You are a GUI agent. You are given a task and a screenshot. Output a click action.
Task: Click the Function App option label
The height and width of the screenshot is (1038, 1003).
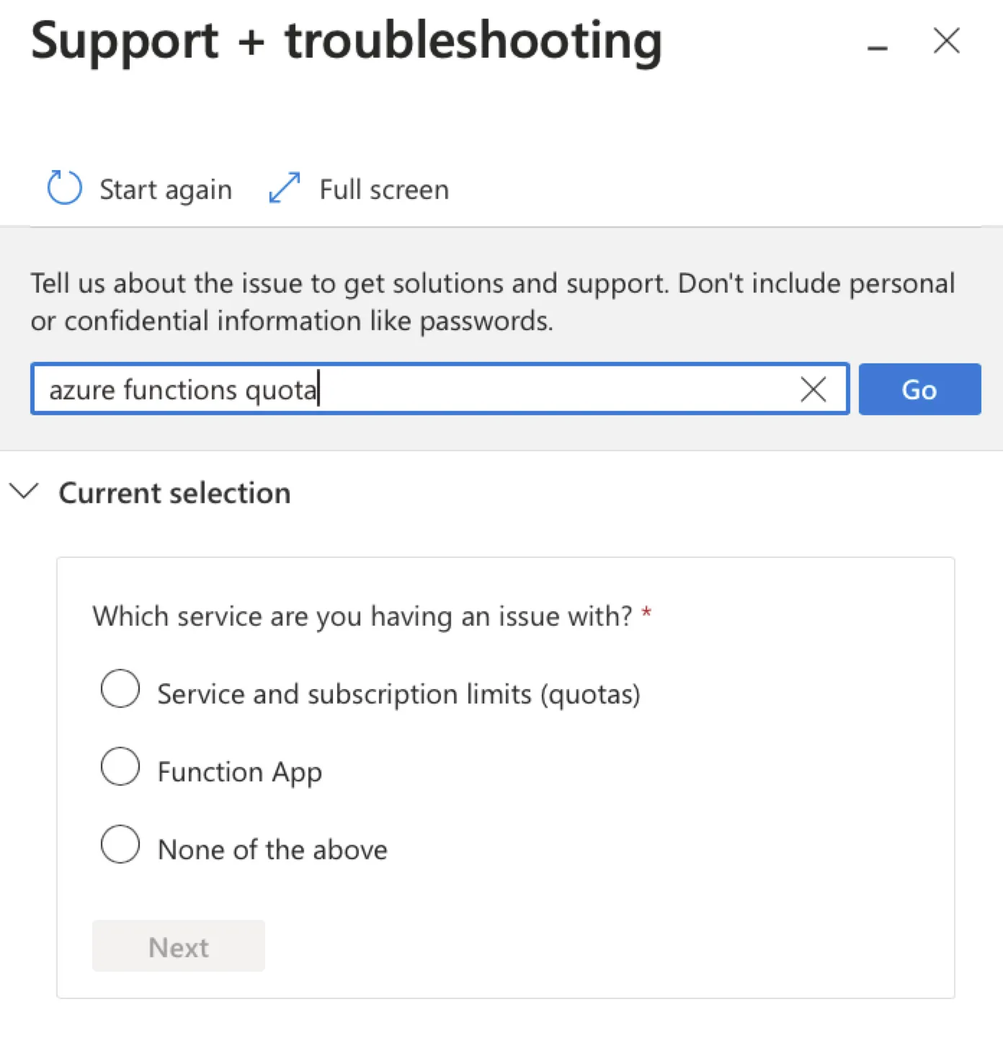point(240,772)
